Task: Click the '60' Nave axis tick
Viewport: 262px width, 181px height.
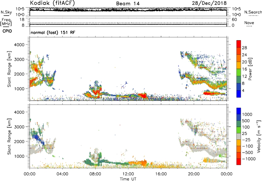Action: pos(234,20)
